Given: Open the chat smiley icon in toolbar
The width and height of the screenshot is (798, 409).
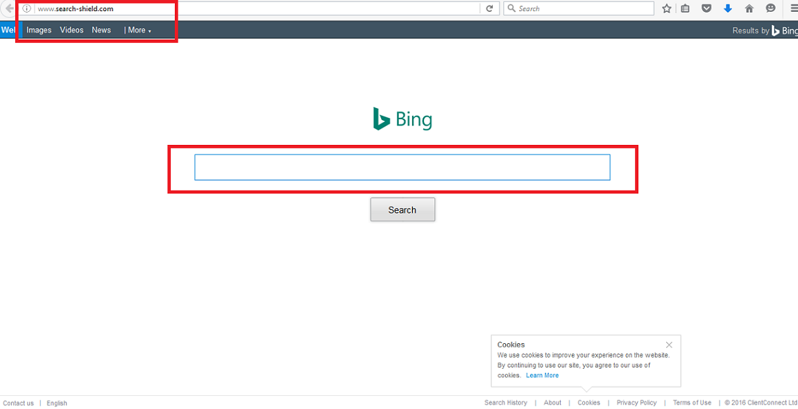Looking at the screenshot, I should click(x=771, y=9).
